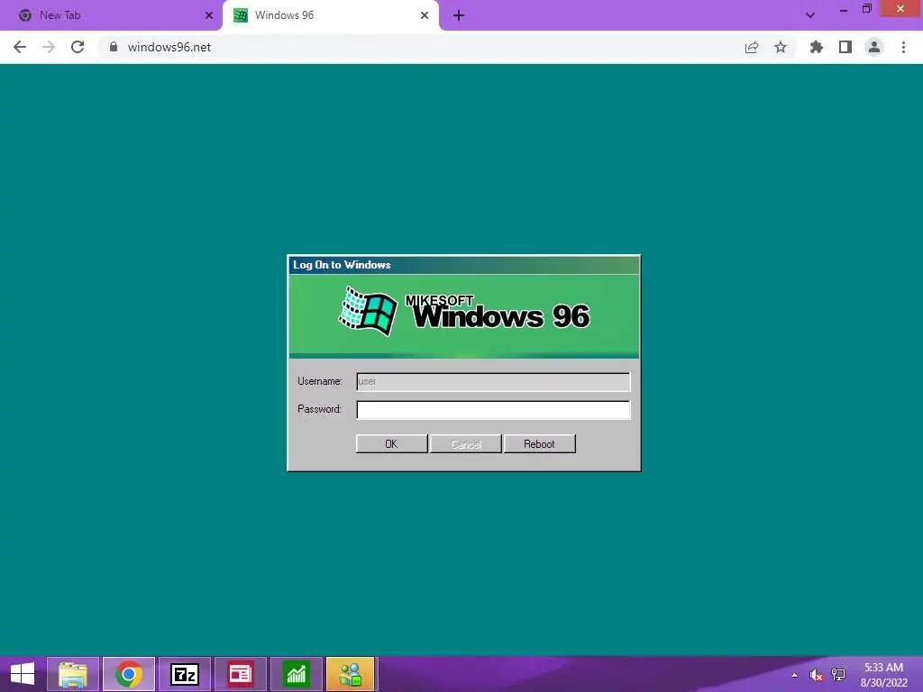Click the greyed-out Cancel button

coord(466,443)
